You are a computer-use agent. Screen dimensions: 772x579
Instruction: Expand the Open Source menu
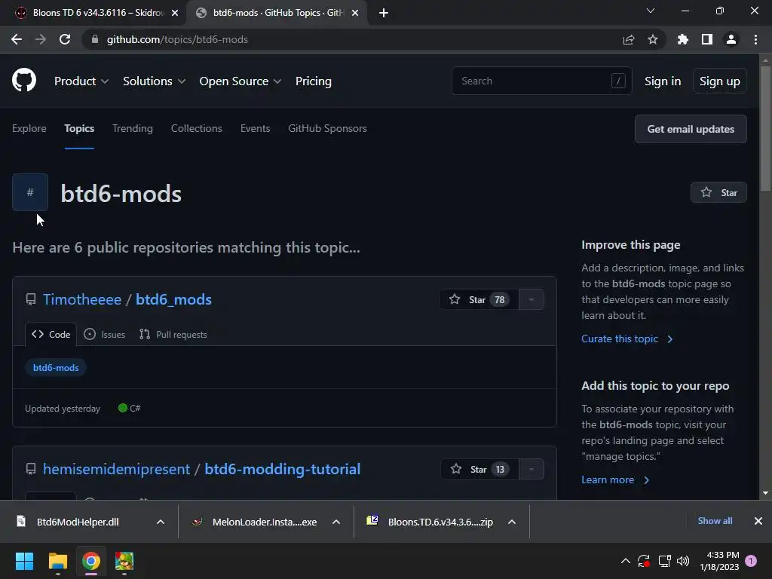[x=240, y=81]
